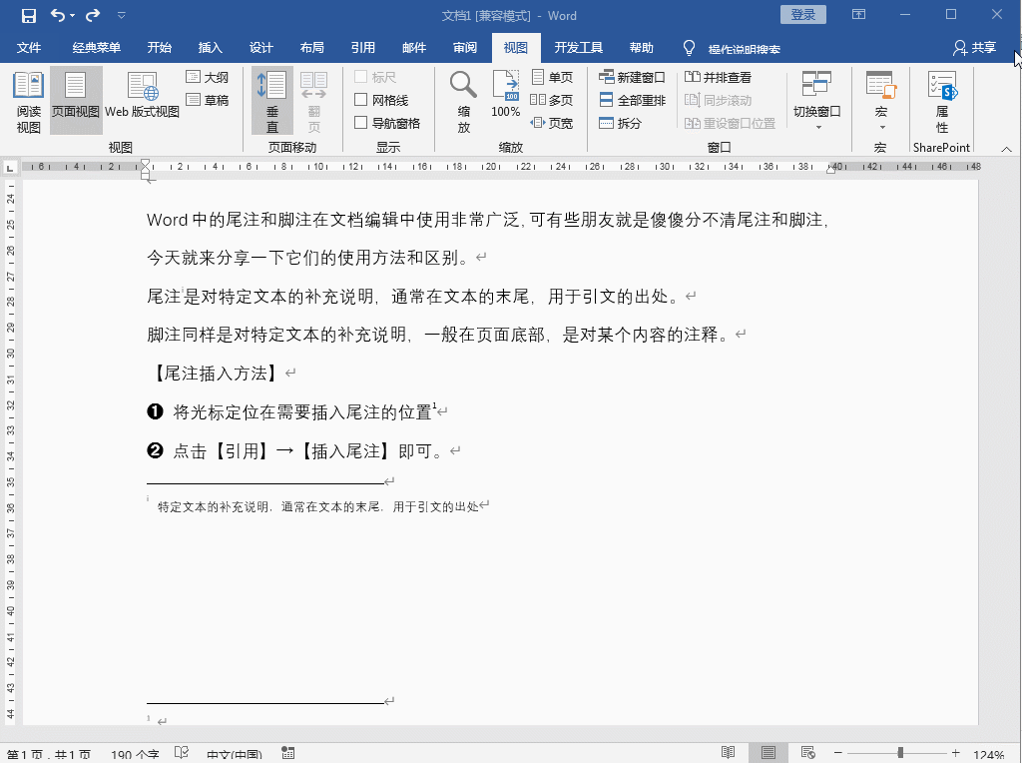Click the zoom slider handle
Screen dimensions: 1022x763
(900, 753)
